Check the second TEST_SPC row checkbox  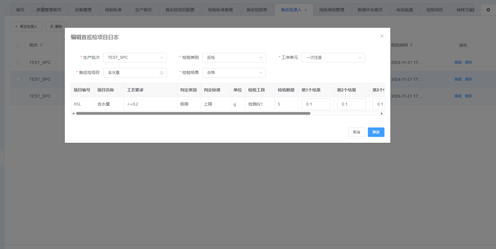coord(18,79)
